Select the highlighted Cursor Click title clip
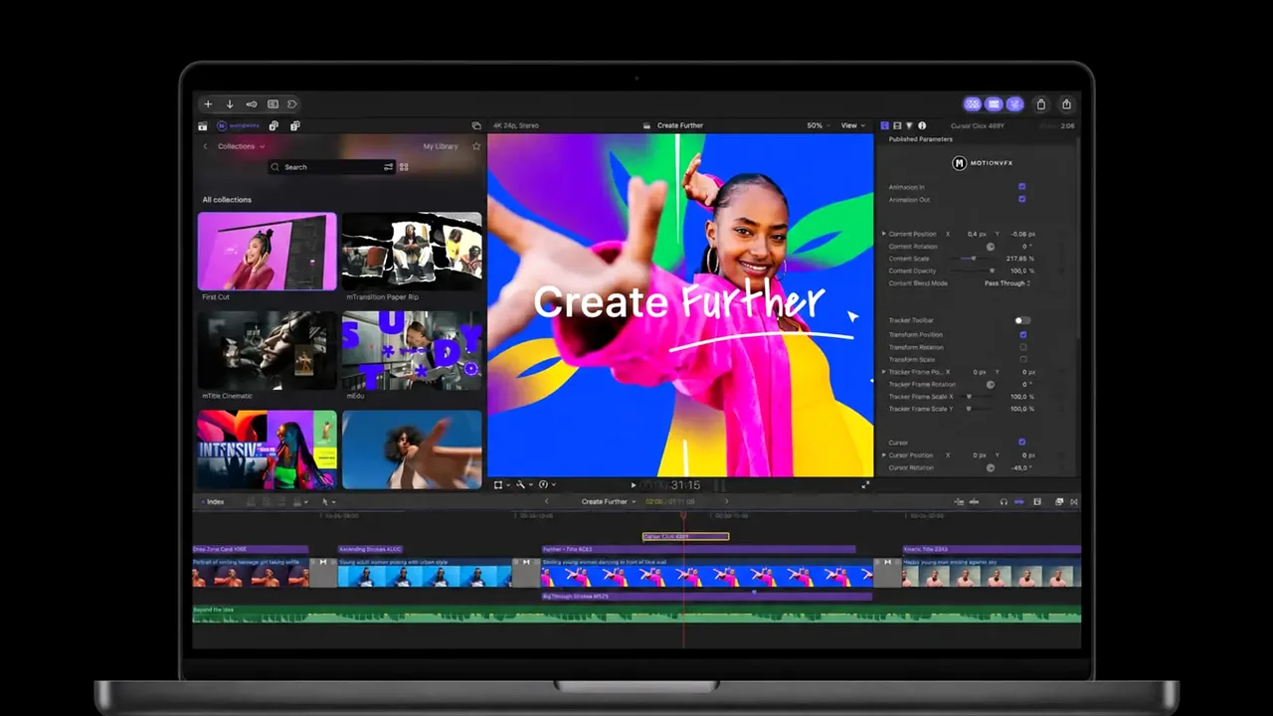Image resolution: width=1273 pixels, height=716 pixels. (685, 537)
